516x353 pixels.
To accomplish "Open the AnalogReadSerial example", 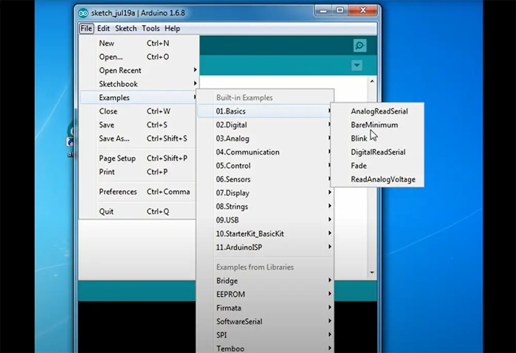I will (377, 111).
